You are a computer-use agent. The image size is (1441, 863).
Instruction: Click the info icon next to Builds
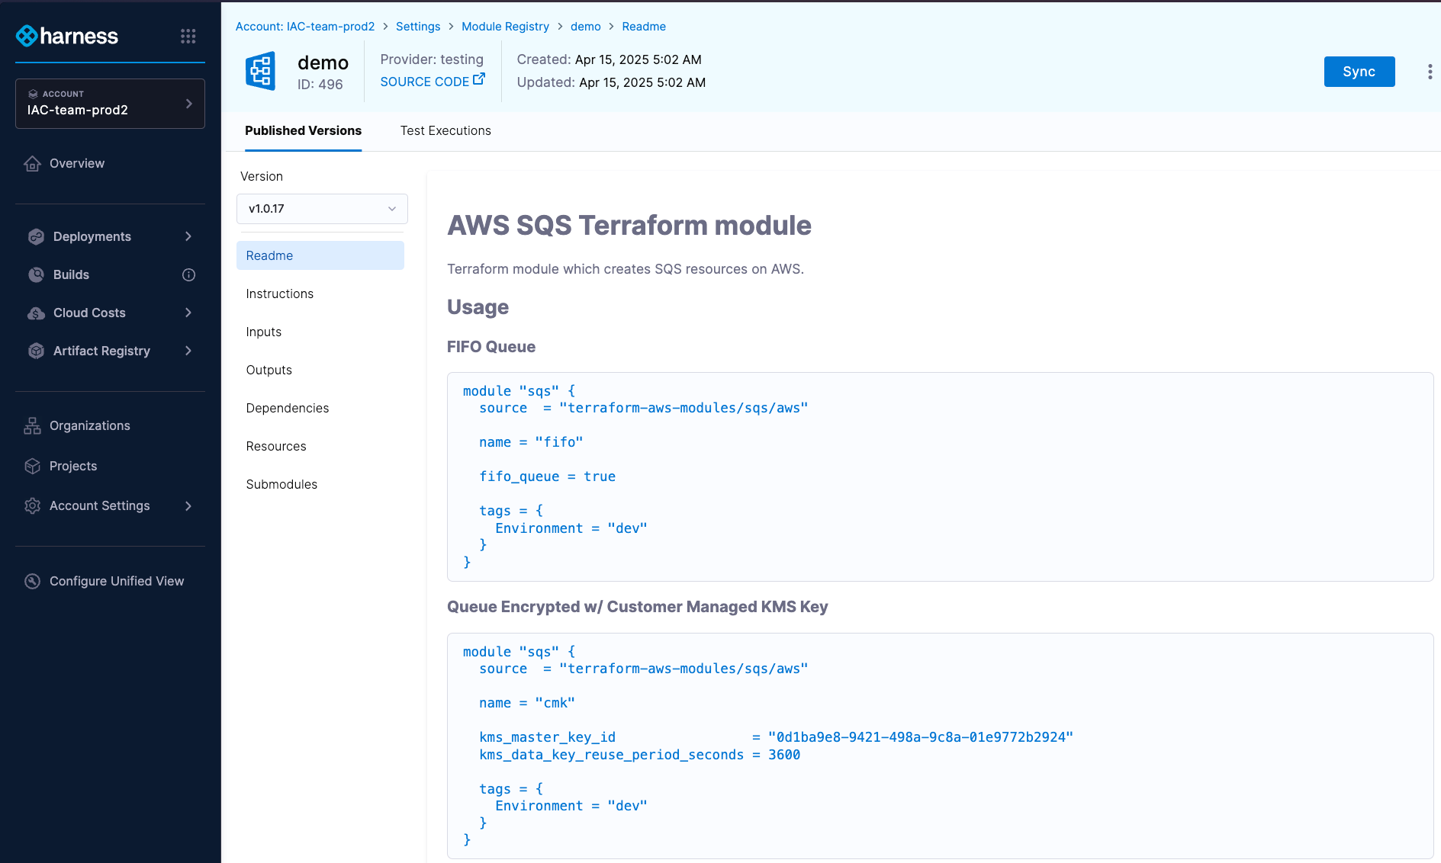tap(188, 274)
